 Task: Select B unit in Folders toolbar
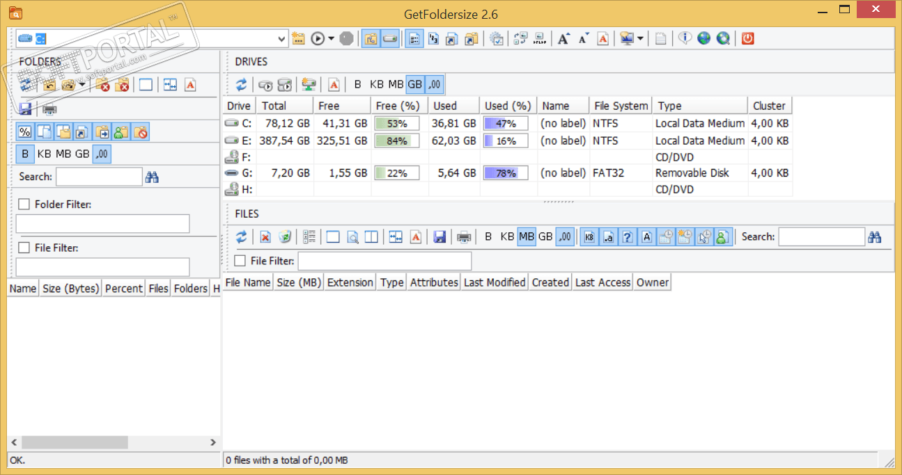point(25,154)
